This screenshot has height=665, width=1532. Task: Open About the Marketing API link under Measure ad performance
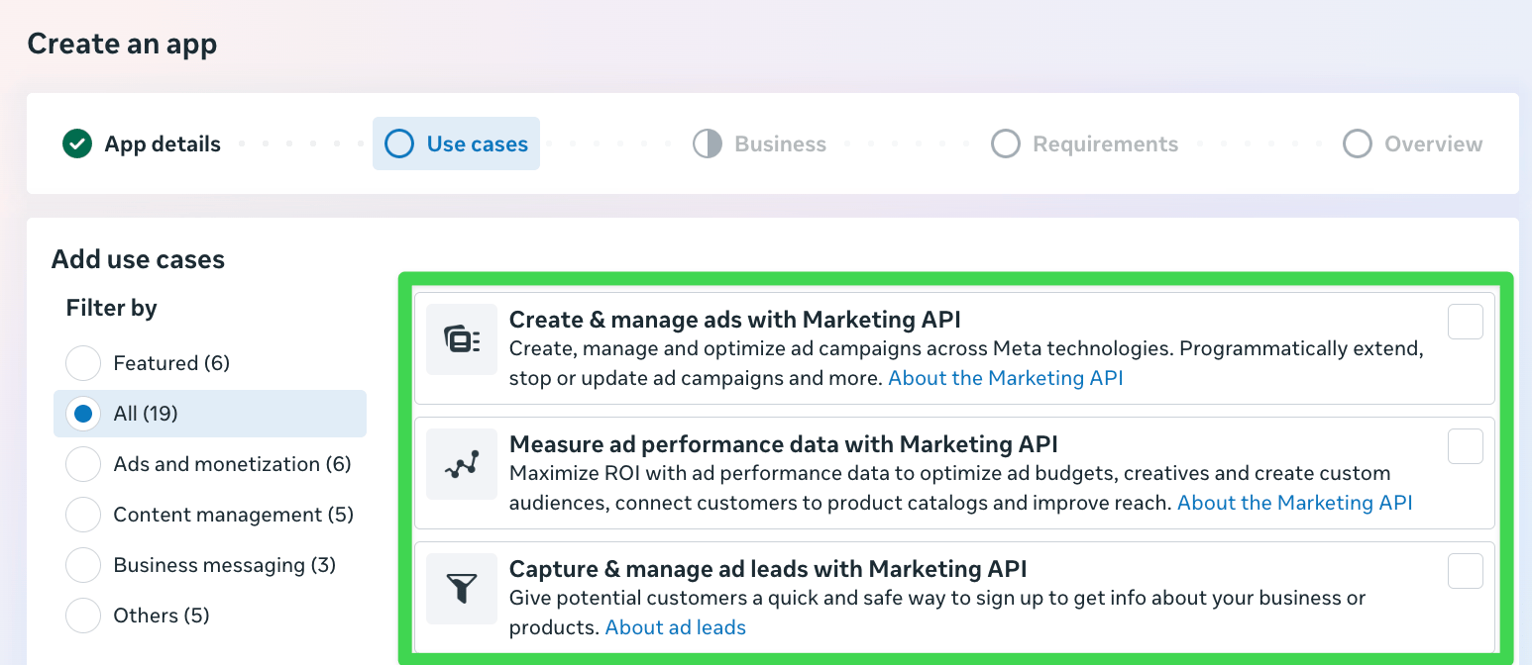point(1294,503)
